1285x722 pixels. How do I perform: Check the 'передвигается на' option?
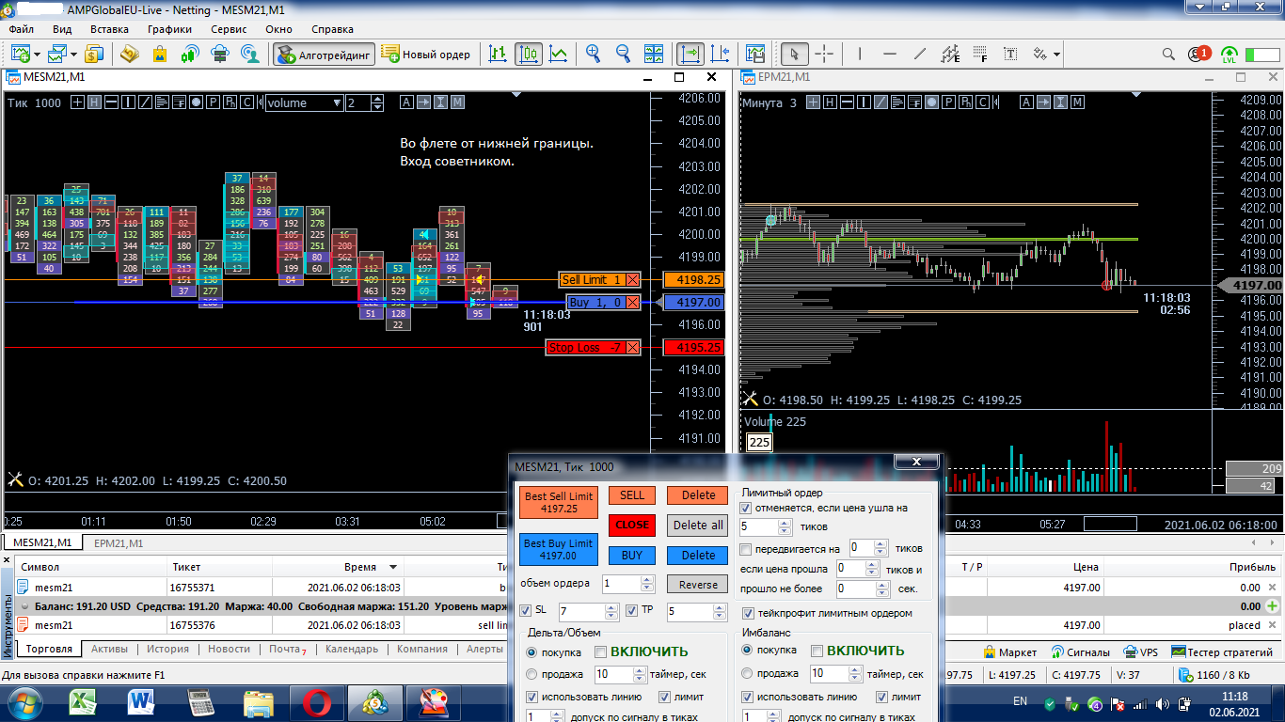746,549
